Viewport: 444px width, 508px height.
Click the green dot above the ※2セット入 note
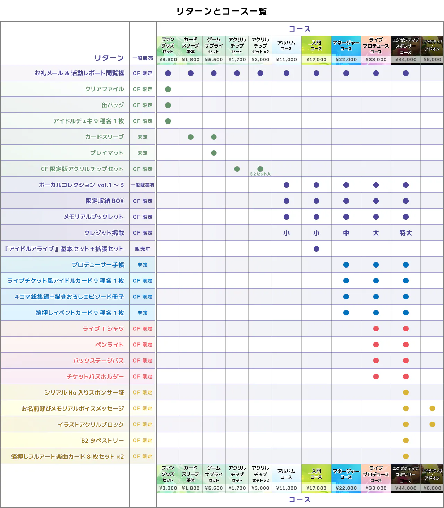261,169
